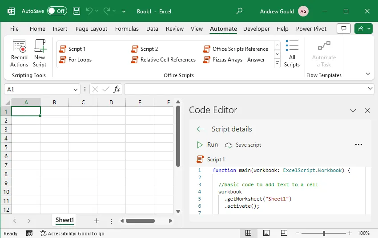
Task: Click the zoom slider handle
Action: (x=324, y=233)
